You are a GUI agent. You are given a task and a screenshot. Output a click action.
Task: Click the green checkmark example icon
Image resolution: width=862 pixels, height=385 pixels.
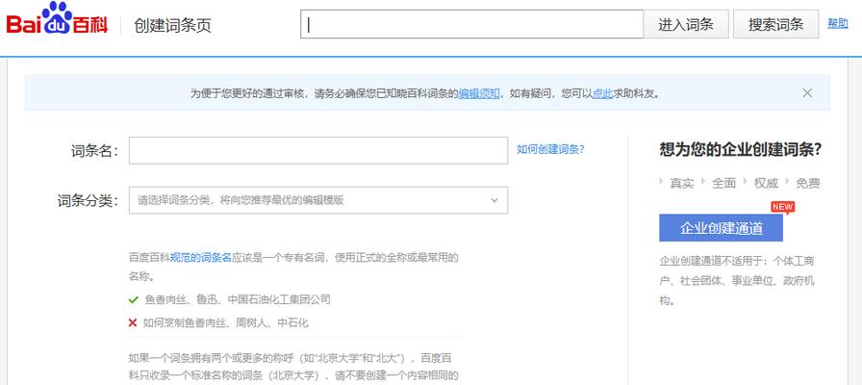[x=133, y=299]
